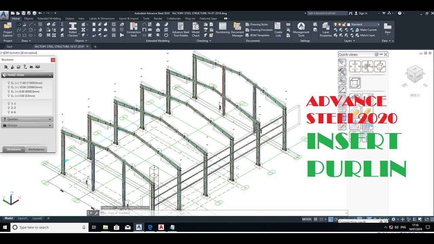
Task: Toggle snap mode in status bar
Action: pyautogui.click(x=321, y=219)
